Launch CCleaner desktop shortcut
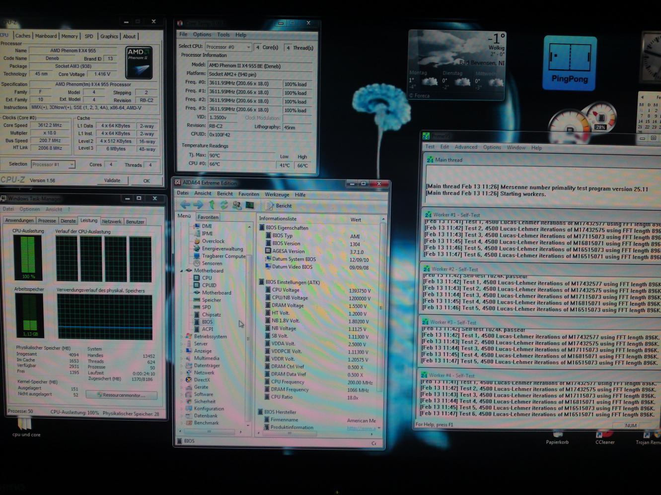 coord(605,437)
